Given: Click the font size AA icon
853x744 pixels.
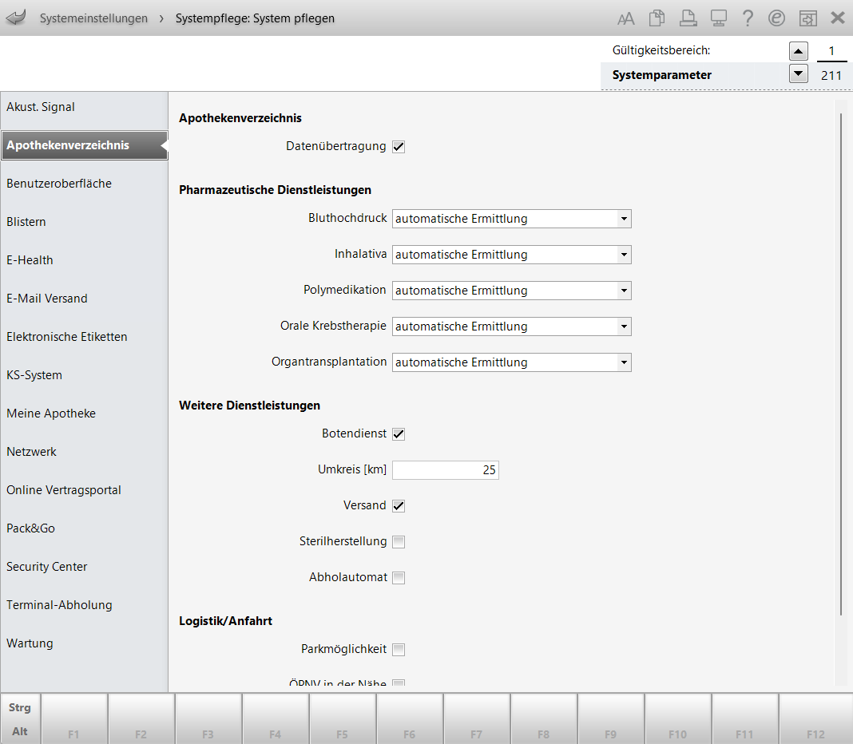Looking at the screenshot, I should [626, 18].
